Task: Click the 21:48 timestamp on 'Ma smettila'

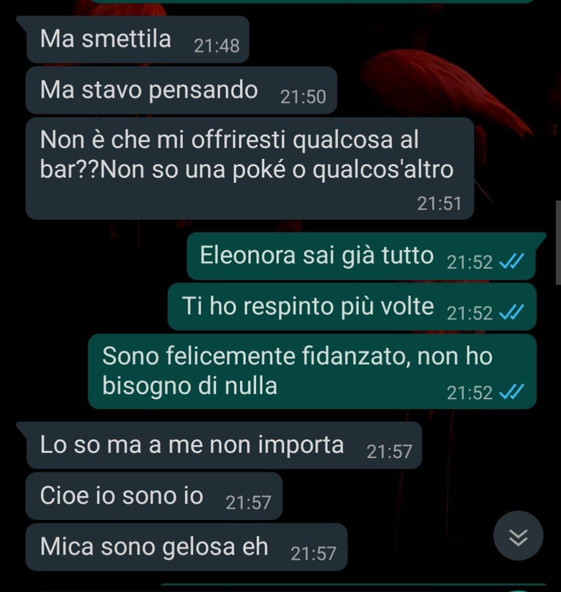Action: point(217,46)
